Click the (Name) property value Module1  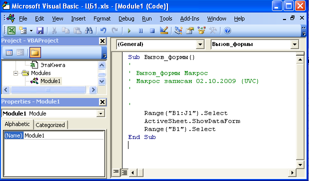(63, 135)
